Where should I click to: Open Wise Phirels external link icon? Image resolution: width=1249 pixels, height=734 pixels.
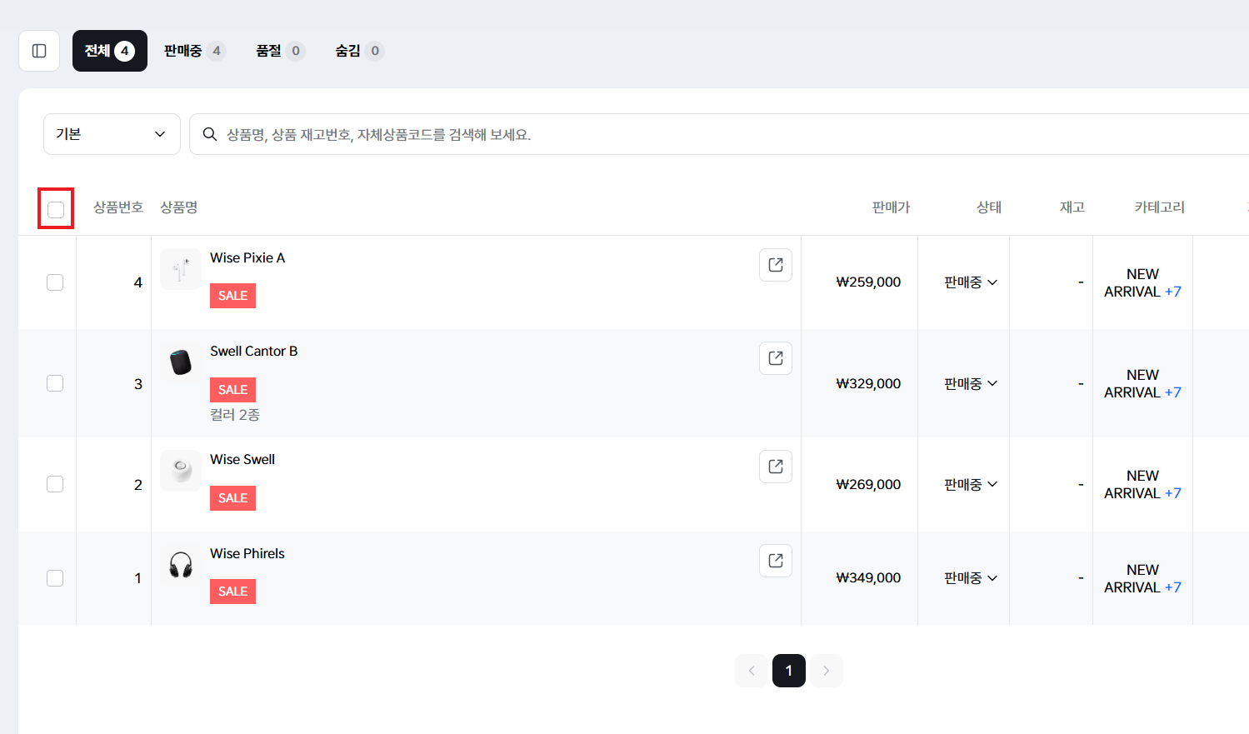coord(776,561)
